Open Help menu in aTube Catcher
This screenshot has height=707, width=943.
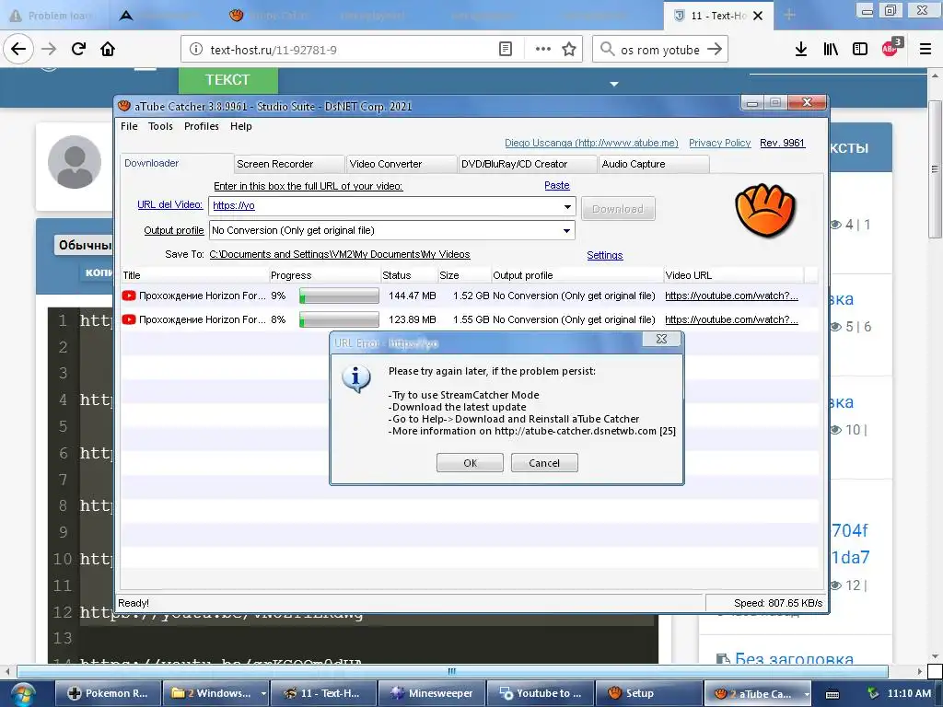(240, 126)
